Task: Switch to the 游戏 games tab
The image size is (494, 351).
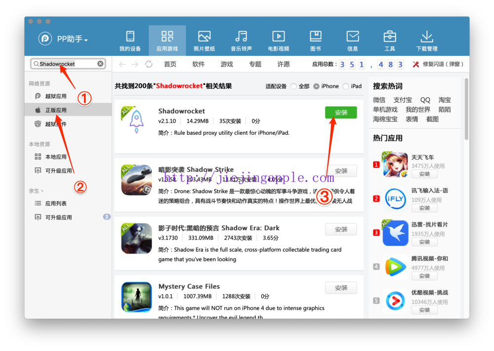Action: coord(227,64)
